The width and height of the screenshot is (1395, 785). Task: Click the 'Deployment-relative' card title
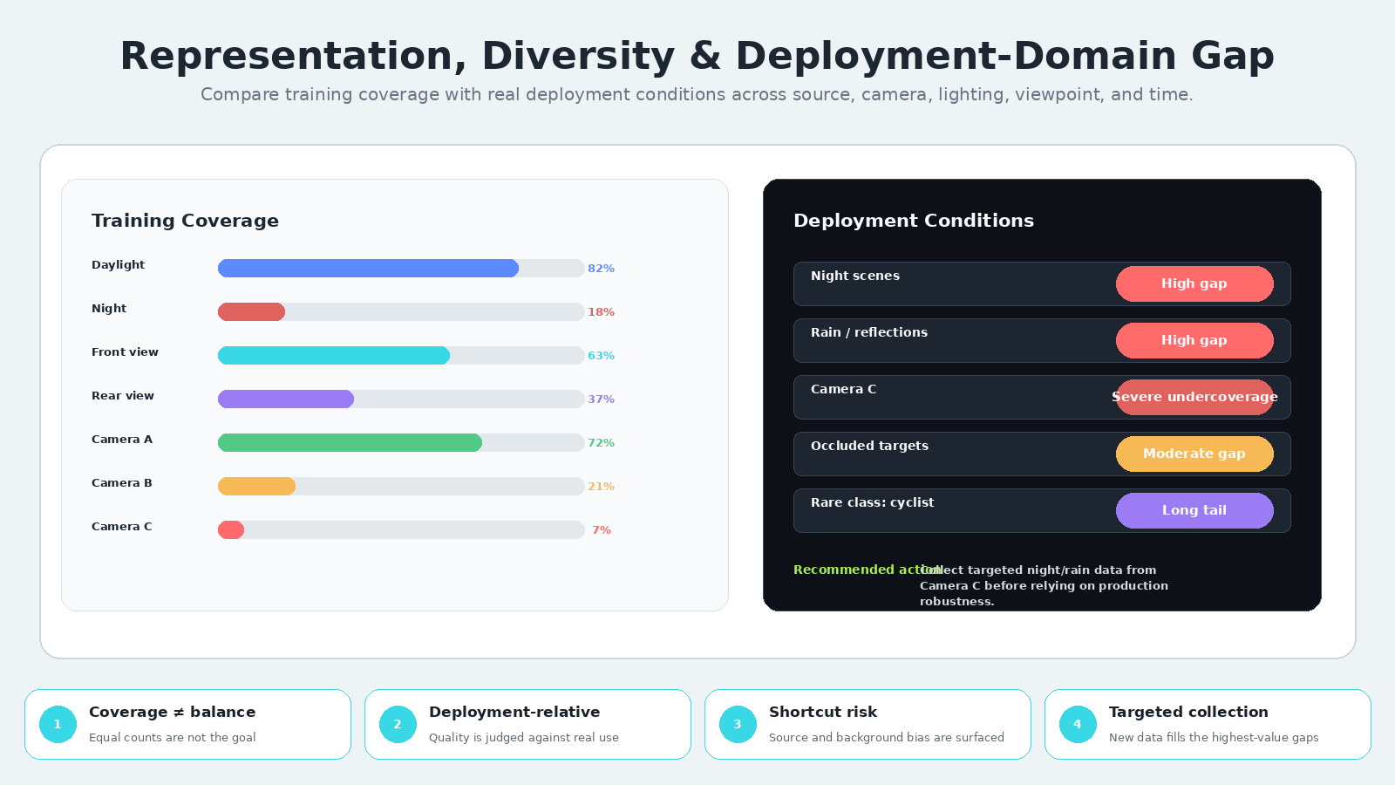click(514, 712)
